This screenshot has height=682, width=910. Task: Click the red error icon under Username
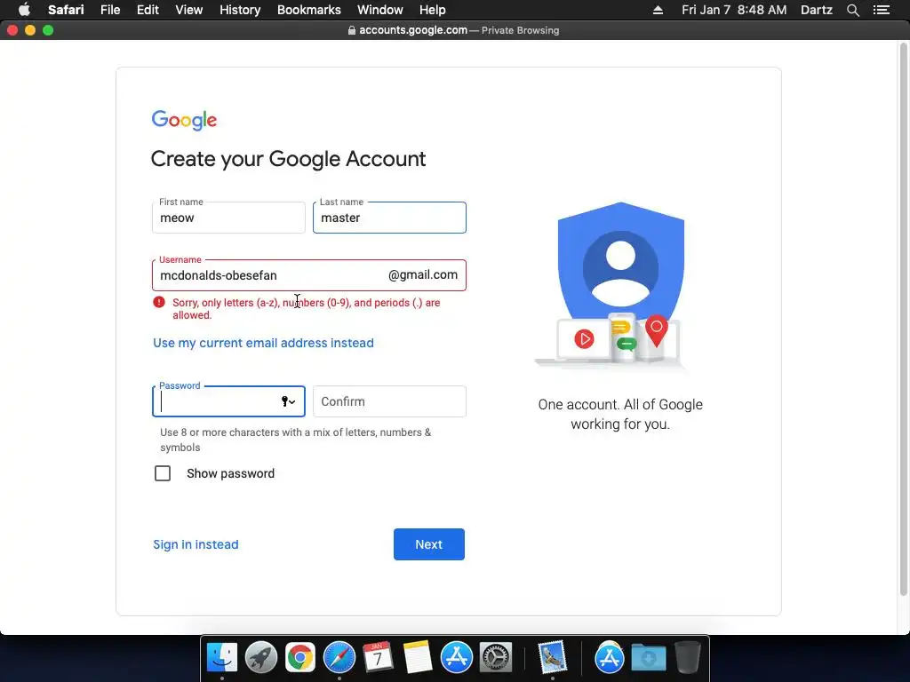159,302
